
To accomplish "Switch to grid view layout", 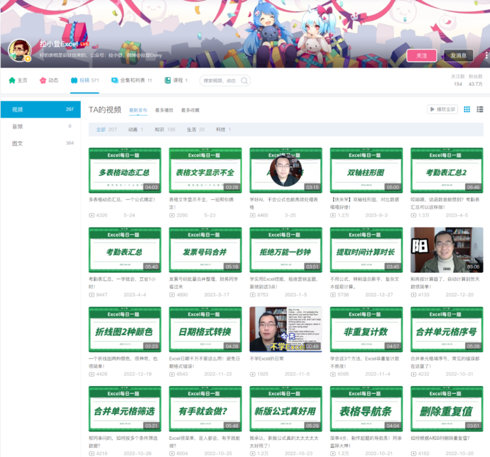I will [x=467, y=109].
